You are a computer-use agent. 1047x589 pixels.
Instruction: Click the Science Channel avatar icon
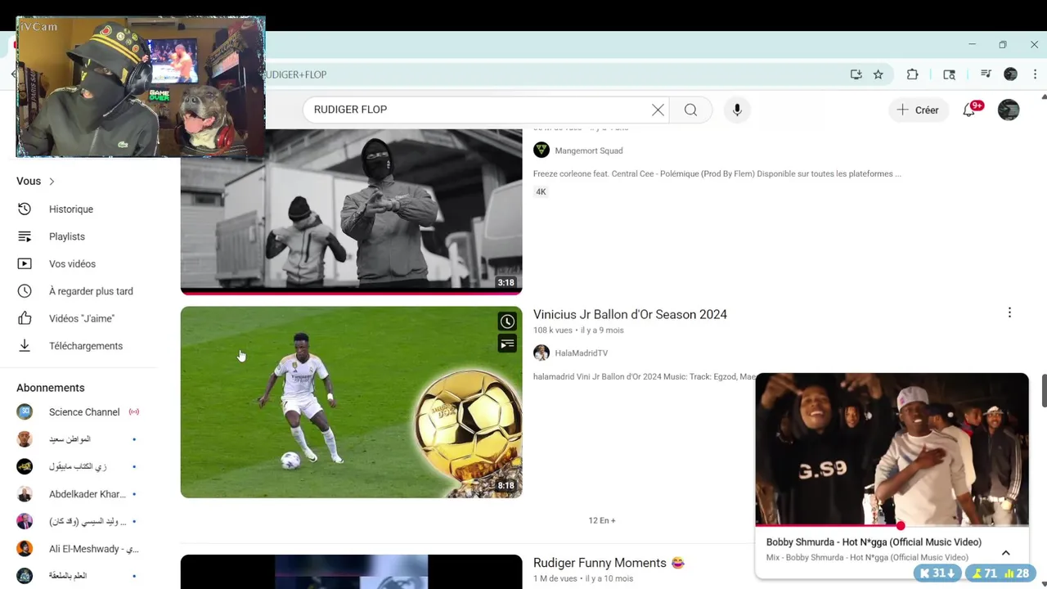point(25,412)
